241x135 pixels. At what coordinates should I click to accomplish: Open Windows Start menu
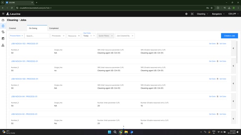pos(109,132)
